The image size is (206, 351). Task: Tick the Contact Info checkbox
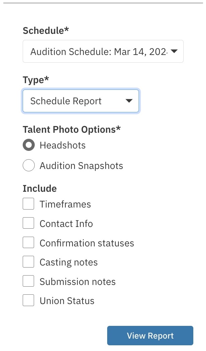tap(28, 223)
